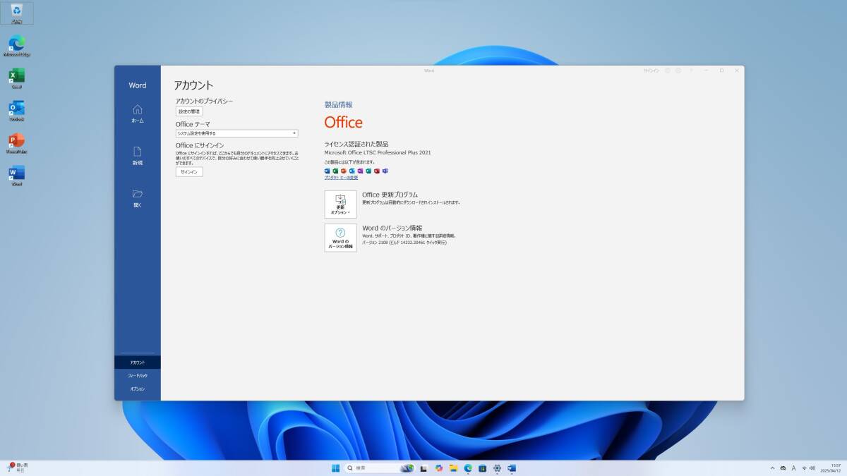Image resolution: width=847 pixels, height=476 pixels.
Task: Click the サインイン button under Office にサインイン
Action: [x=189, y=172]
